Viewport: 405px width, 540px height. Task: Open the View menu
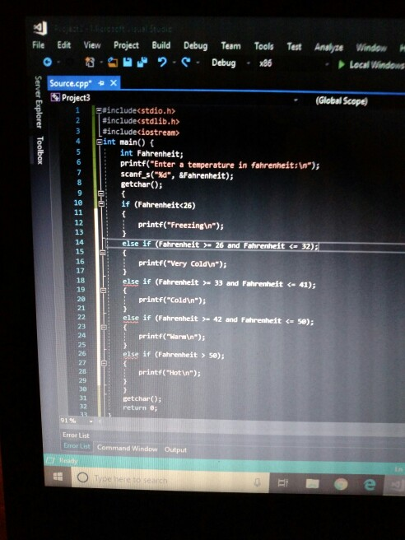(92, 44)
